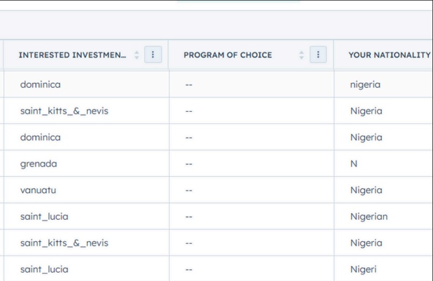Screen dimensions: 433x281
Task: Open Interested Investment column options menu
Action: (x=153, y=55)
